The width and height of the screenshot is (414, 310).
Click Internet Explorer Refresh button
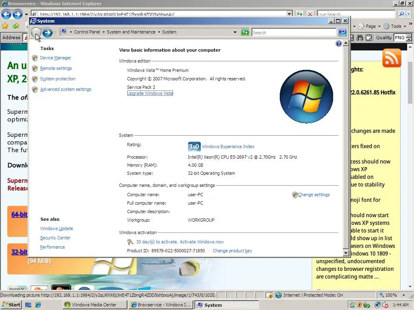point(299,14)
